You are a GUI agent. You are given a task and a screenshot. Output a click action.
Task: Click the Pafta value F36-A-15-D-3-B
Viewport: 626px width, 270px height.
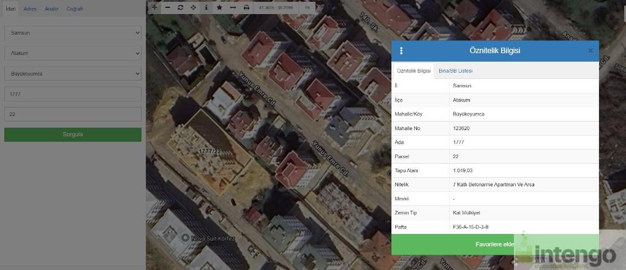470,227
